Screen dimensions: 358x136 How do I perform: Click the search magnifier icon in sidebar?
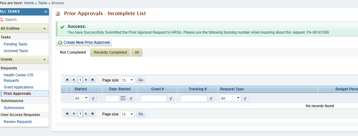tap(2, 20)
